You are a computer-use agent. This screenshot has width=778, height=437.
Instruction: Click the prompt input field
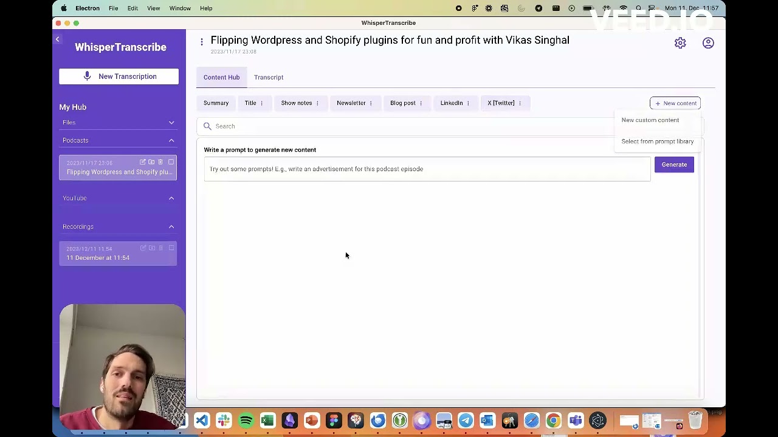coord(425,169)
